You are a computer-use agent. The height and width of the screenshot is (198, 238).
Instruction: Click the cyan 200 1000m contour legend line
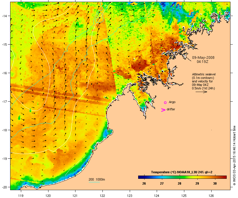coord(94,182)
